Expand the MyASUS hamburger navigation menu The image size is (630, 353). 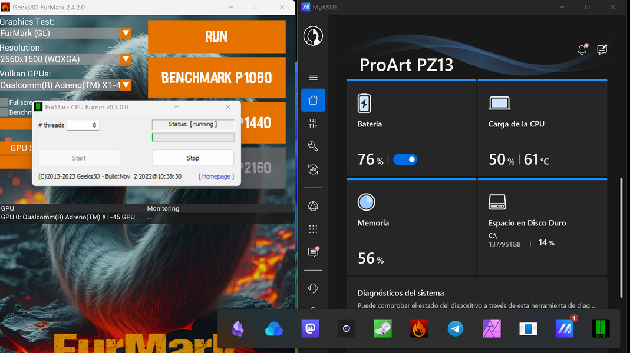point(313,78)
